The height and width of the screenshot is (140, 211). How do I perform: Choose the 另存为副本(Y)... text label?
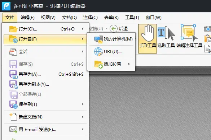[x=34, y=84]
